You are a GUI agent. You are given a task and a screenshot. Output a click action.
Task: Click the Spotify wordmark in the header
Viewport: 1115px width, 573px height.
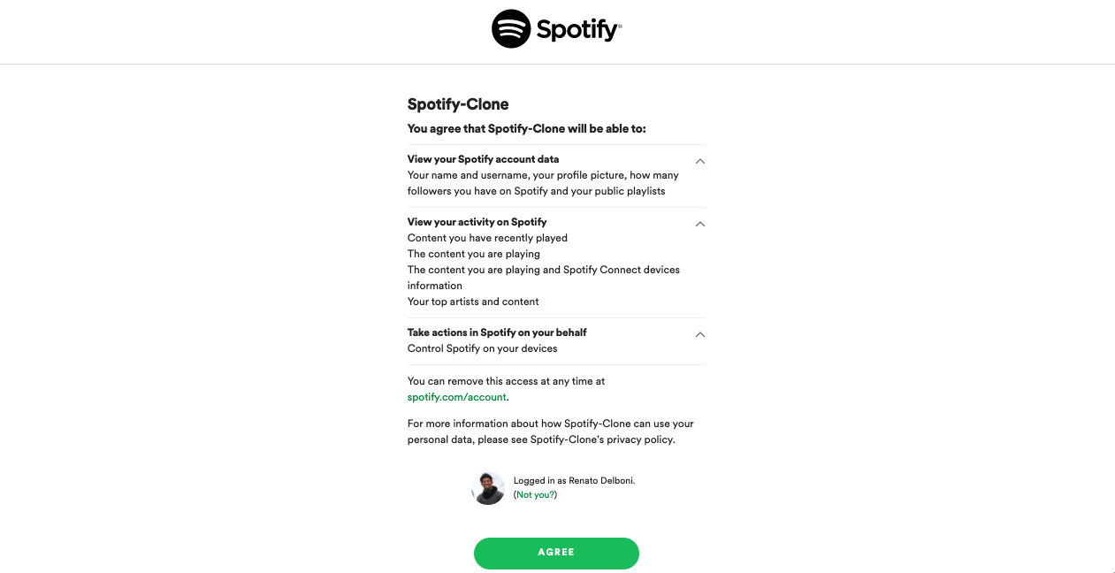tap(578, 30)
